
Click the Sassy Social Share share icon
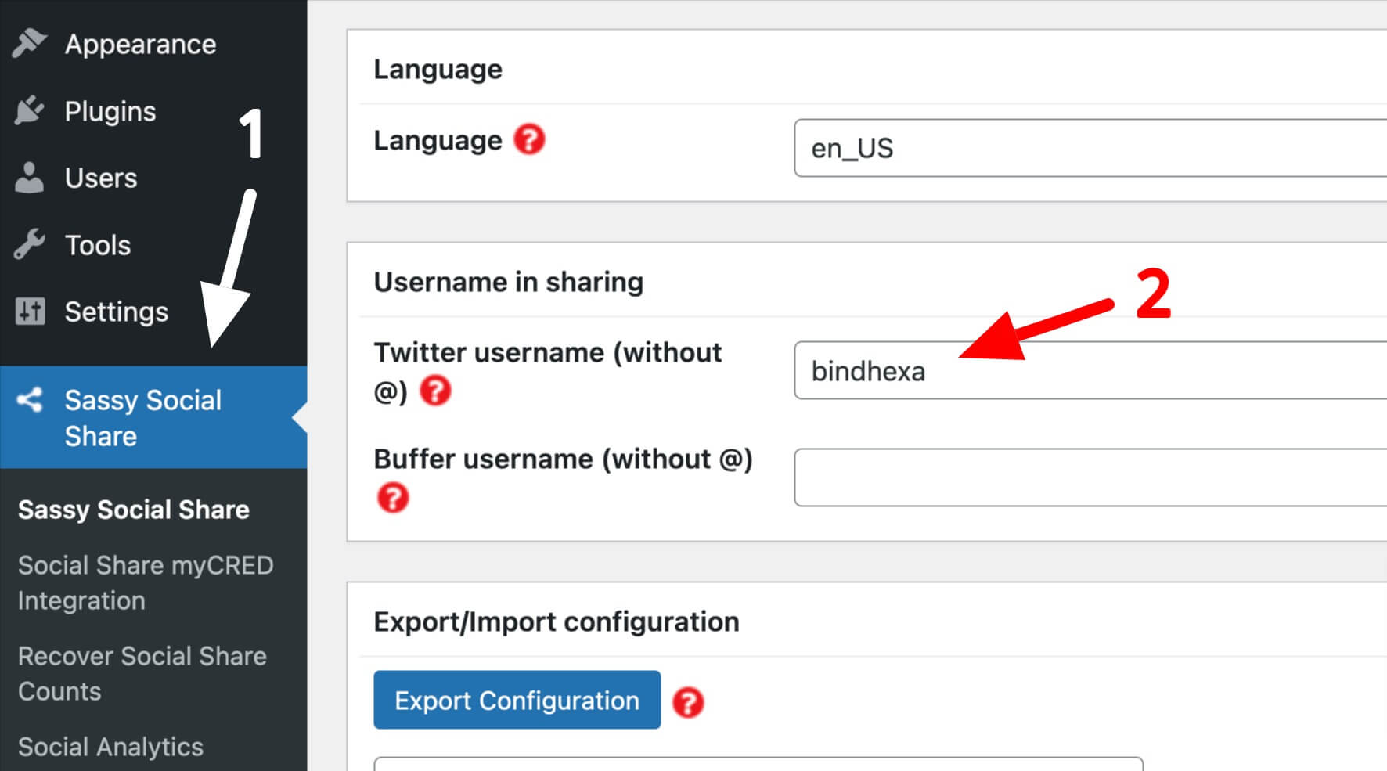tap(30, 400)
